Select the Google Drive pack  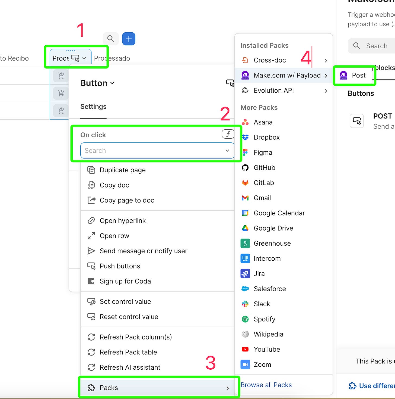284,228
